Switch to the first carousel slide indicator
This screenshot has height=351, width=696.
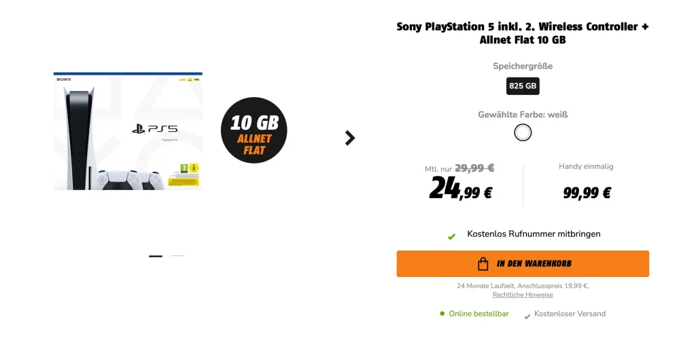coord(156,256)
